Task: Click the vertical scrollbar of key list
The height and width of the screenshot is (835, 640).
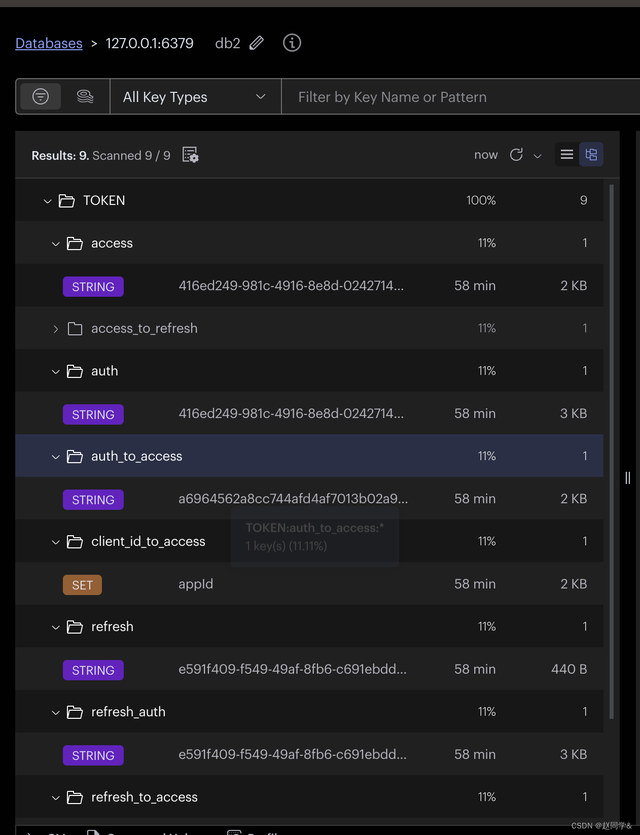Action: coord(611,451)
